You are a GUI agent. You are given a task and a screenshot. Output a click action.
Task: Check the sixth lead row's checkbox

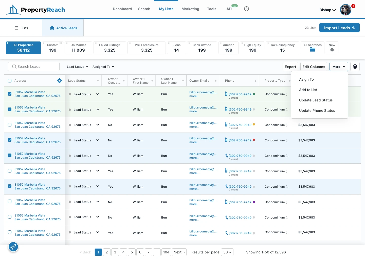coord(10,171)
